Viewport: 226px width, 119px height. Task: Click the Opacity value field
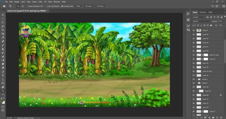[220, 21]
